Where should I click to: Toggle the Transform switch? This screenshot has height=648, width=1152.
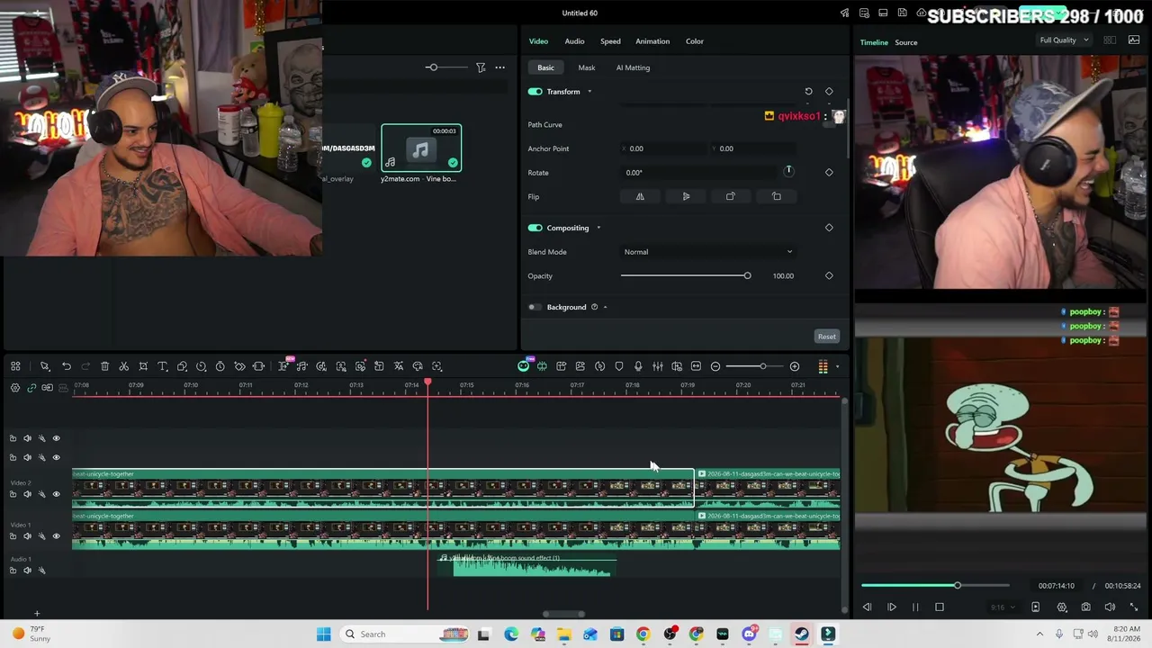tap(535, 92)
